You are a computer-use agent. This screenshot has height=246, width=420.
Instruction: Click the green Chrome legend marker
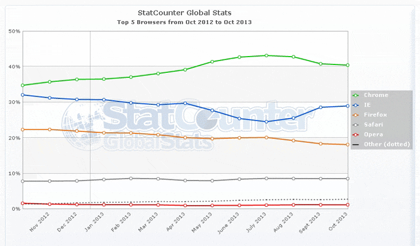(356, 95)
